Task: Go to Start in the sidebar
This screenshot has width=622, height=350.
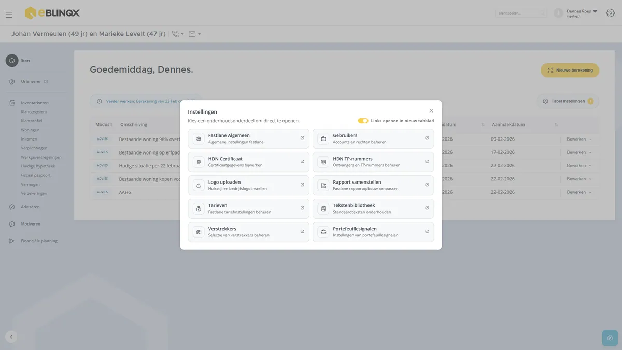Action: [18, 61]
